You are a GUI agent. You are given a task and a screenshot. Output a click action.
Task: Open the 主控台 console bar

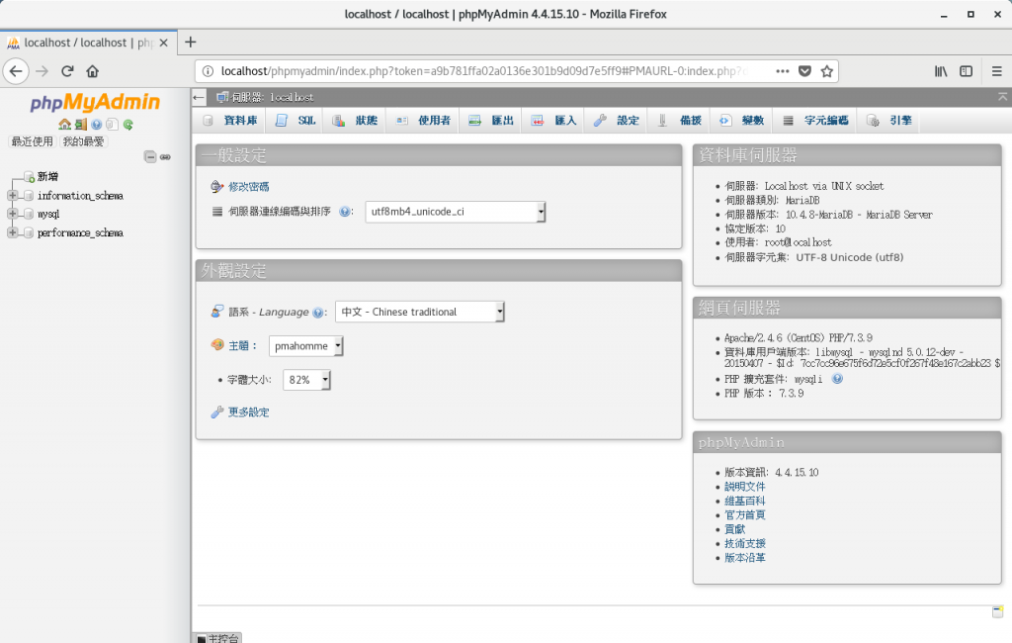pos(217,638)
